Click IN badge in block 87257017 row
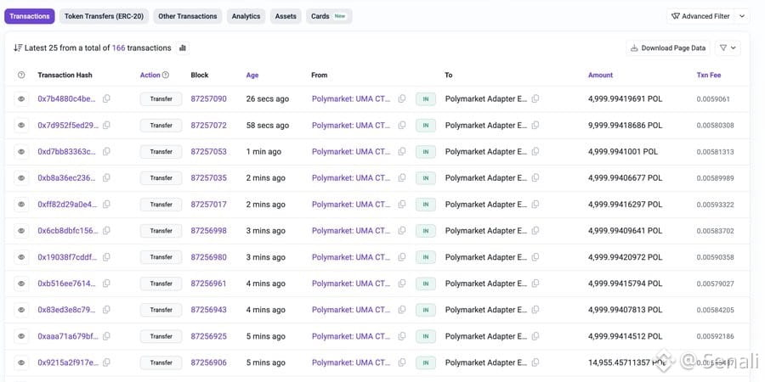The image size is (765, 382). coord(426,205)
